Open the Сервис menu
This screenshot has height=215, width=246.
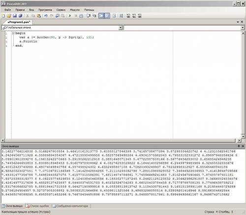[x=61, y=10]
